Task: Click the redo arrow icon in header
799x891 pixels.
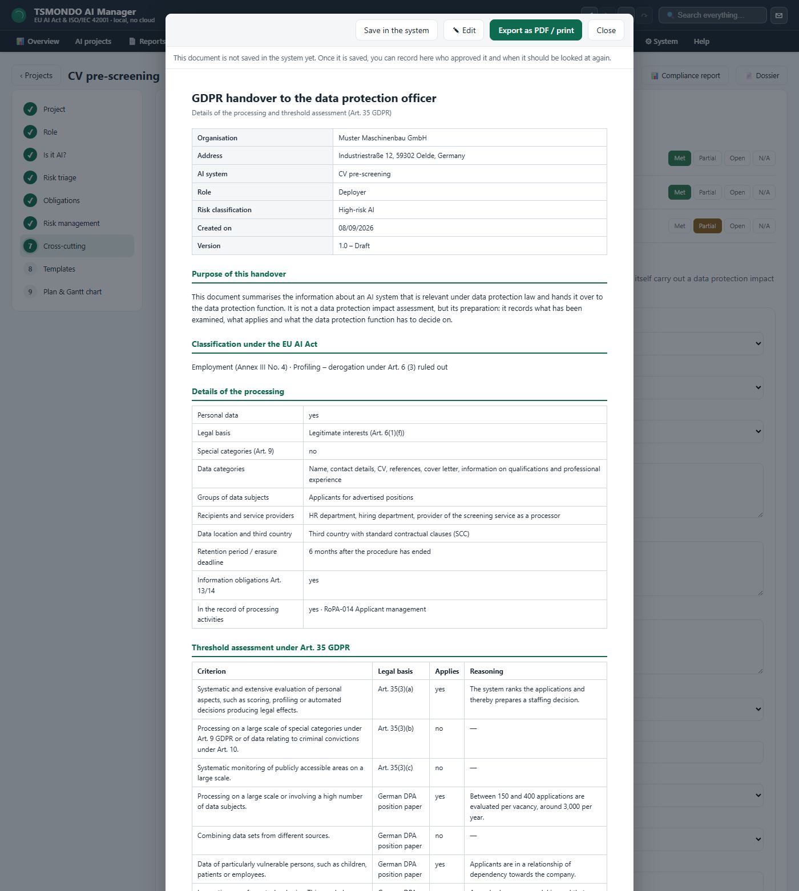Action: (644, 15)
